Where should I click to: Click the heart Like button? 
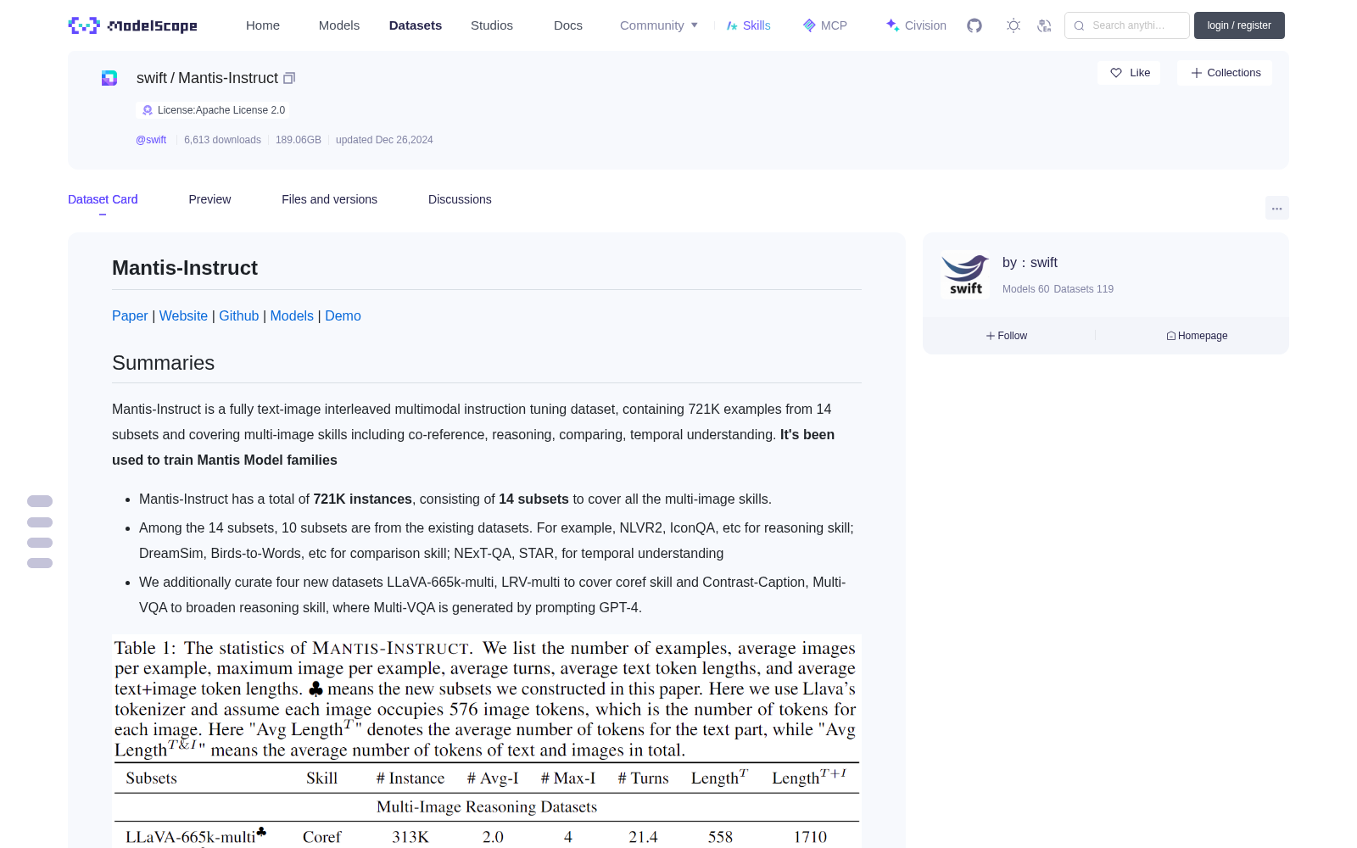tap(1130, 73)
